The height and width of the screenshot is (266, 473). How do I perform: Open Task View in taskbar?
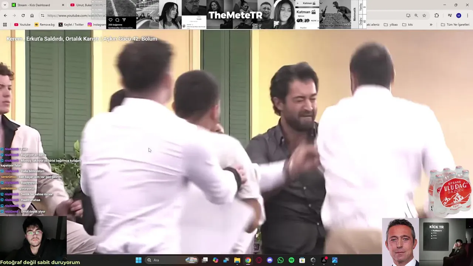coord(205,260)
